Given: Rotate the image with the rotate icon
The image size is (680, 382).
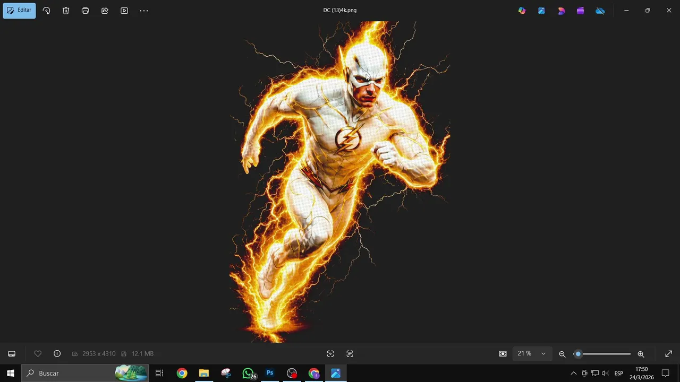Looking at the screenshot, I should (46, 11).
